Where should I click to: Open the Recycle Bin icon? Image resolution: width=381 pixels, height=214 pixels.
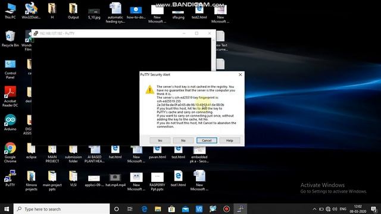[x=10, y=39]
